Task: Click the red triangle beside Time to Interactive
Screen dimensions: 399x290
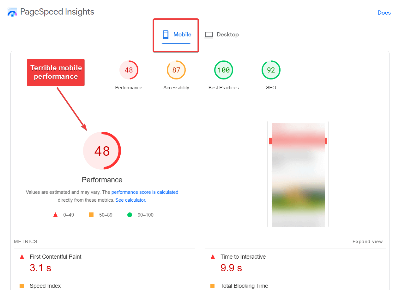Action: (212, 257)
